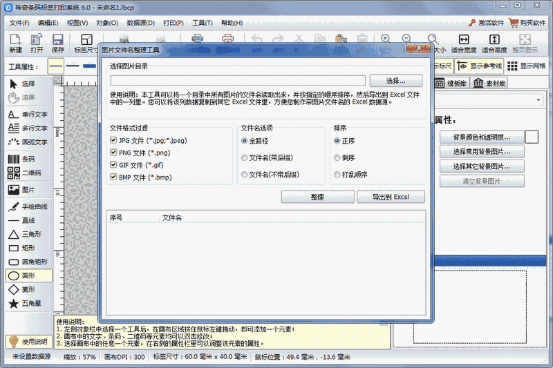This screenshot has width=553, height=368.
Task: Select the 滚屏 hand tool
Action: (29, 97)
